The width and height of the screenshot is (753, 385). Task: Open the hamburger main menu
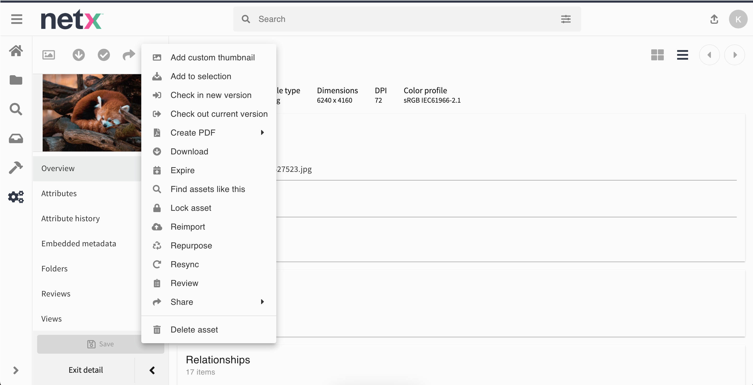point(17,19)
